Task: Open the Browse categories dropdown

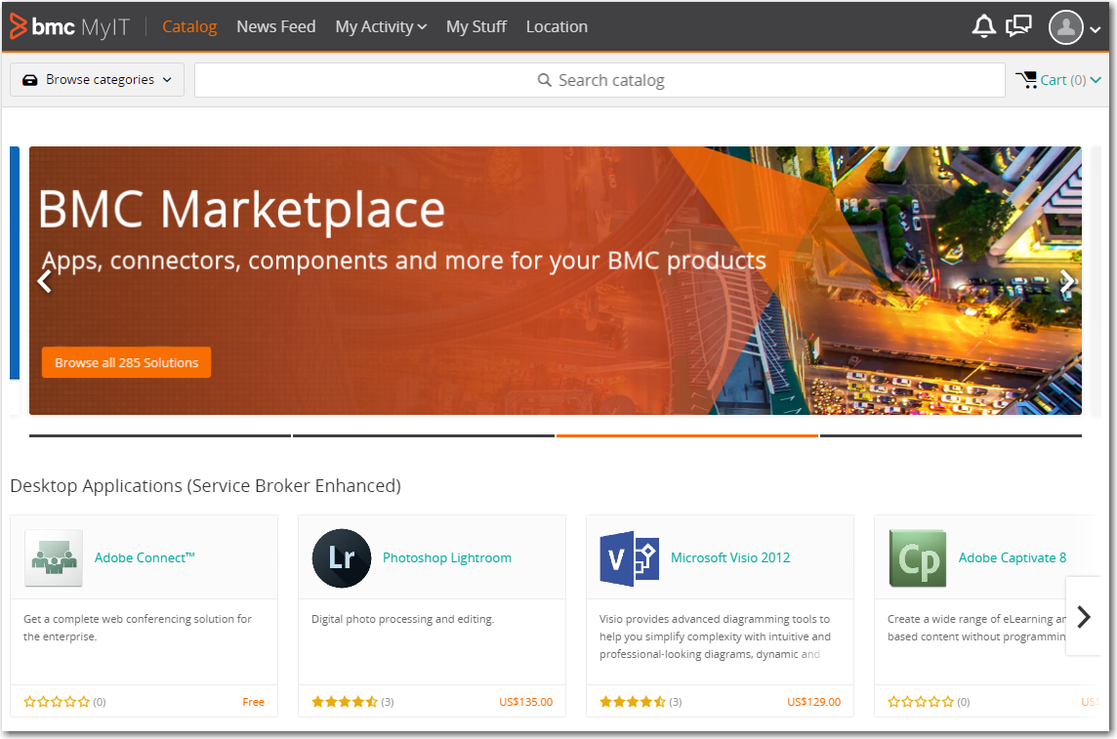Action: (x=96, y=79)
